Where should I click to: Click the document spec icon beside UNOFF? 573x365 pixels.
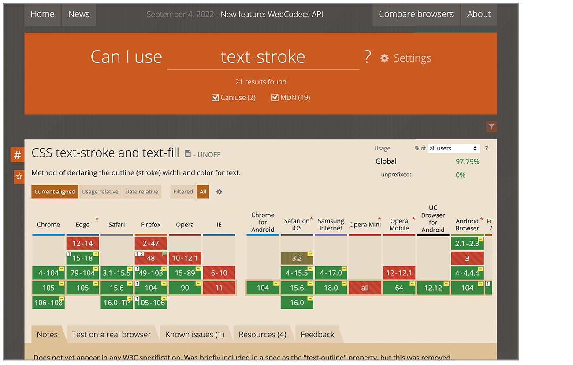point(188,153)
